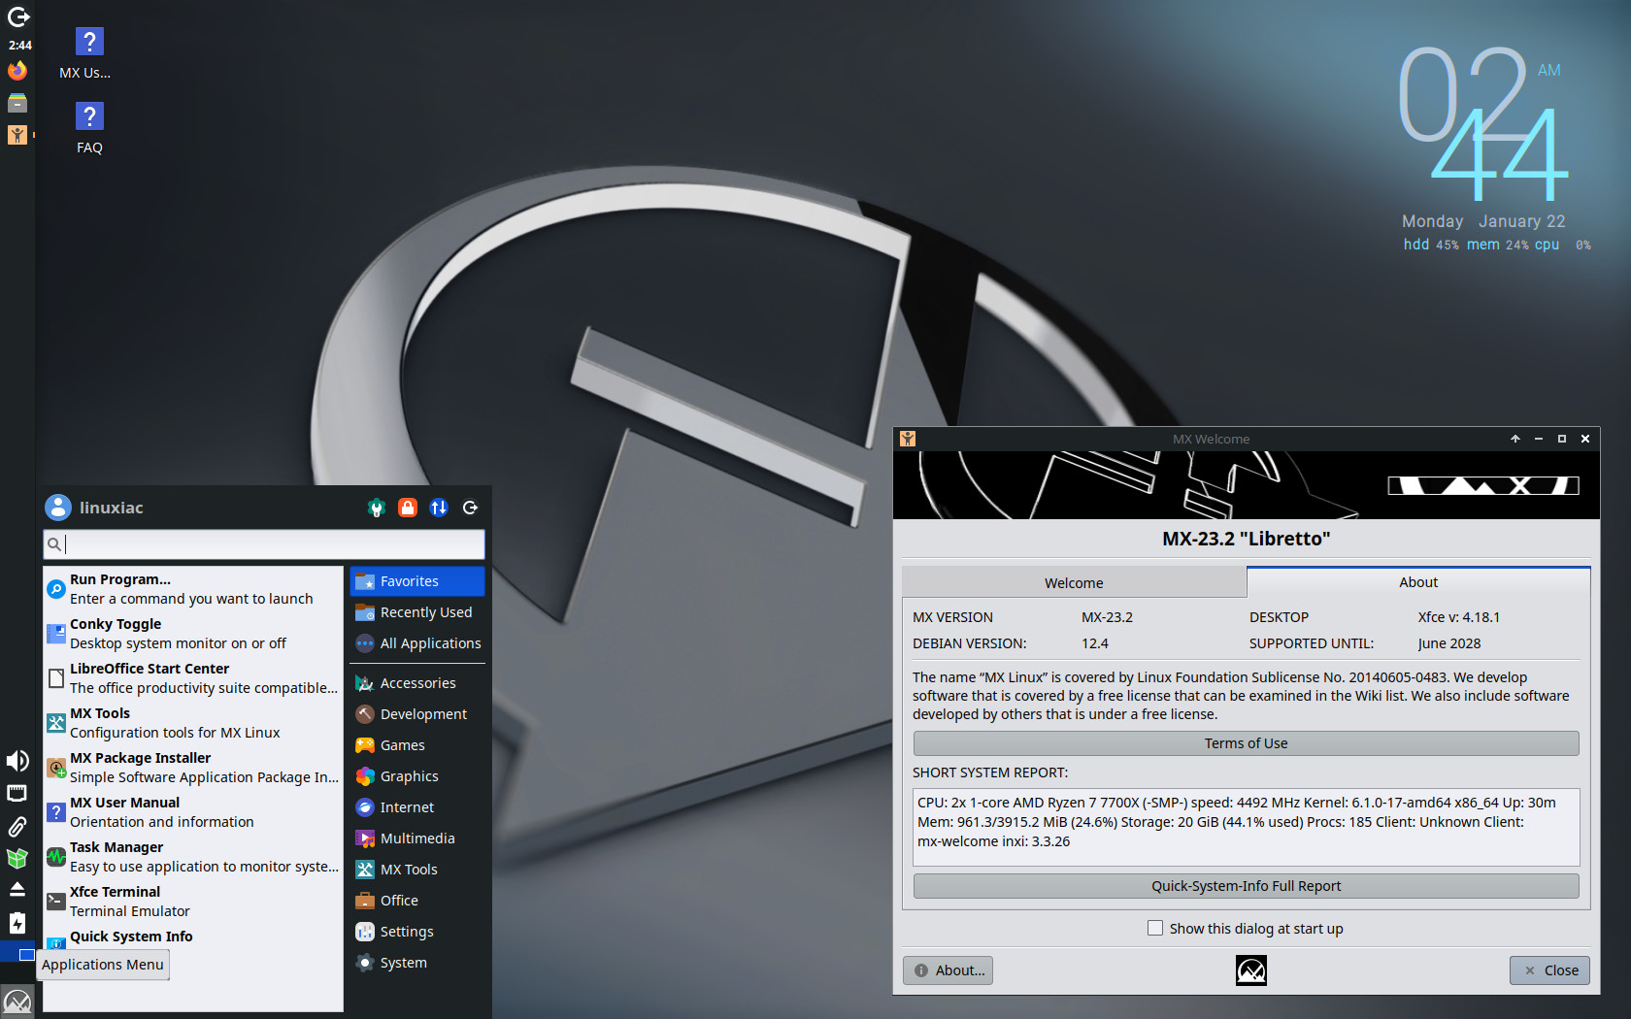Open the Development category

click(x=417, y=714)
